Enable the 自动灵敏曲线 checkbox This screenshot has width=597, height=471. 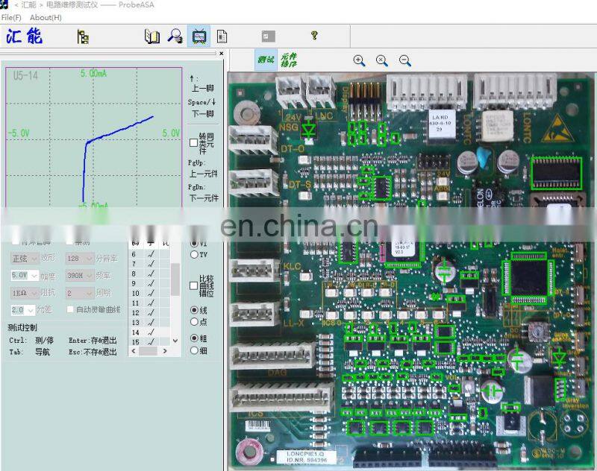(x=69, y=309)
